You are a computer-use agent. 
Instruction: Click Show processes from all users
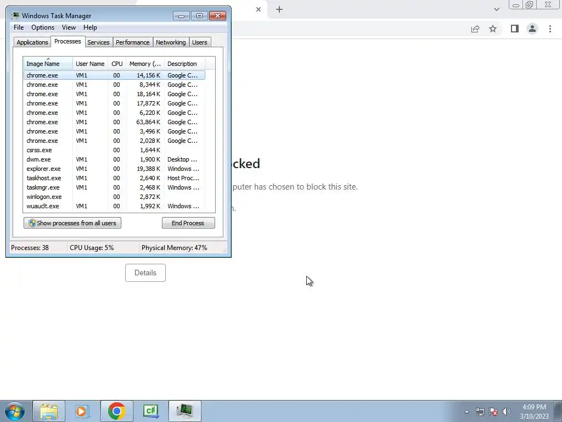click(x=72, y=223)
